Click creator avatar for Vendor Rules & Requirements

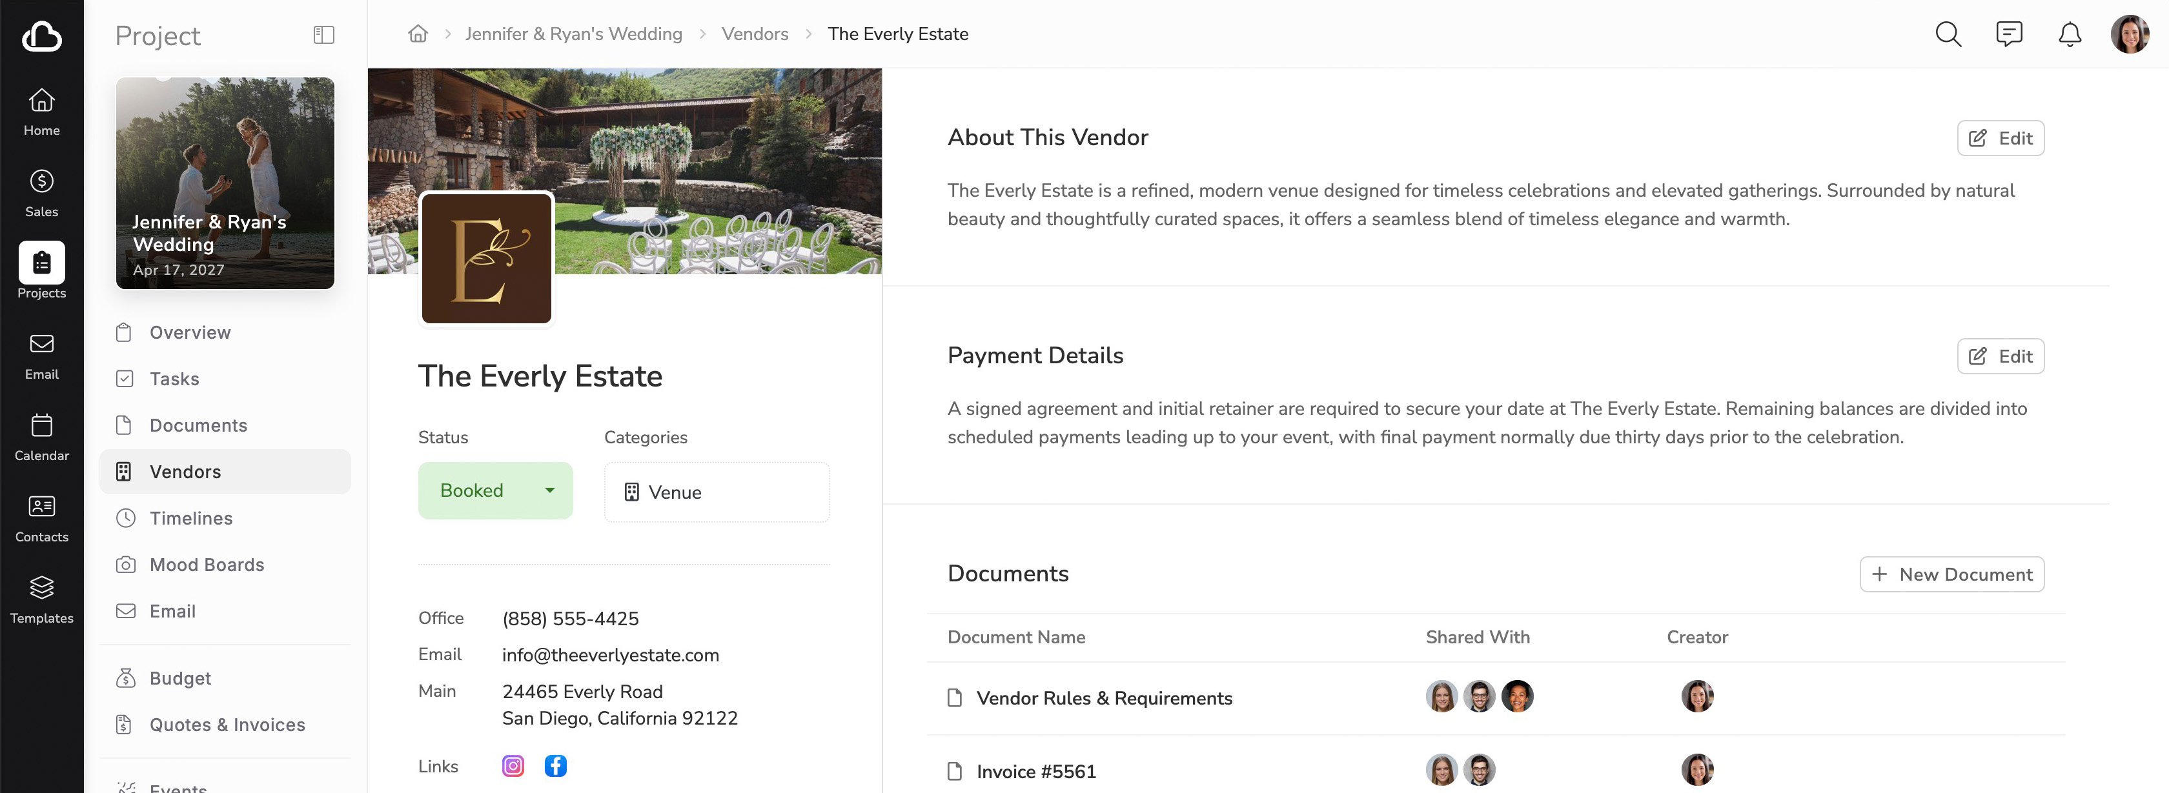1696,696
